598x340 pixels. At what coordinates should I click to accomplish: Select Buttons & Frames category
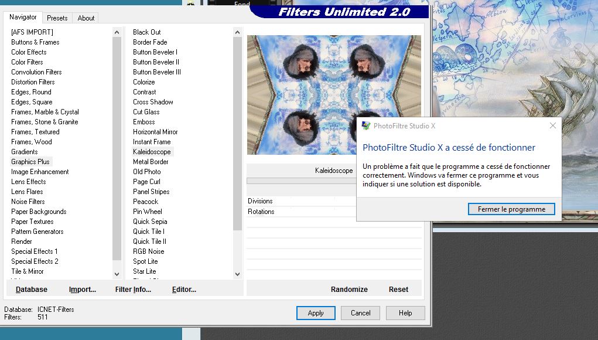click(x=35, y=42)
